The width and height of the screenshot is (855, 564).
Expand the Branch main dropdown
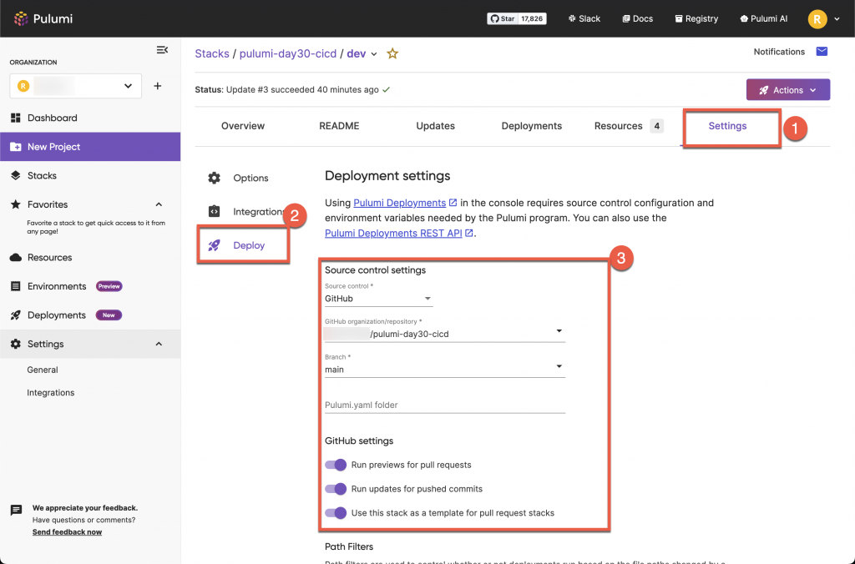444,370
